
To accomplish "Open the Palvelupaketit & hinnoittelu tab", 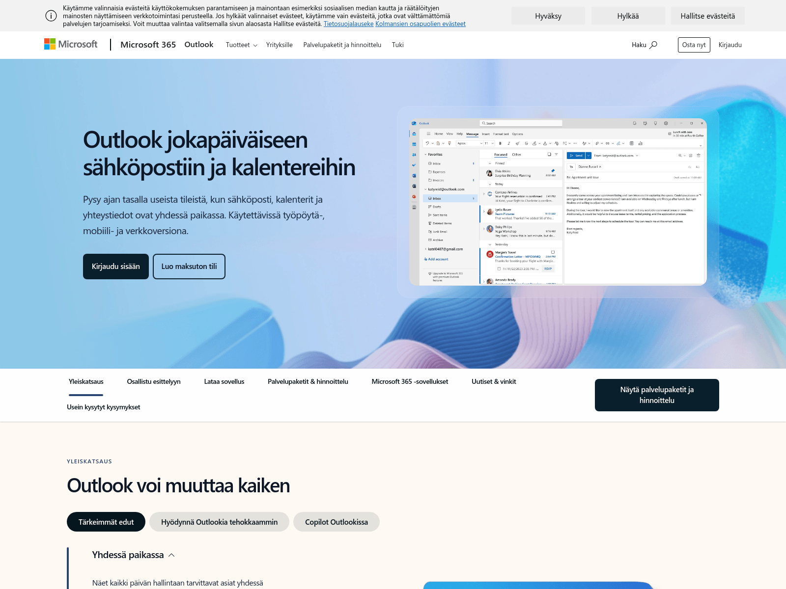I will click(x=308, y=382).
